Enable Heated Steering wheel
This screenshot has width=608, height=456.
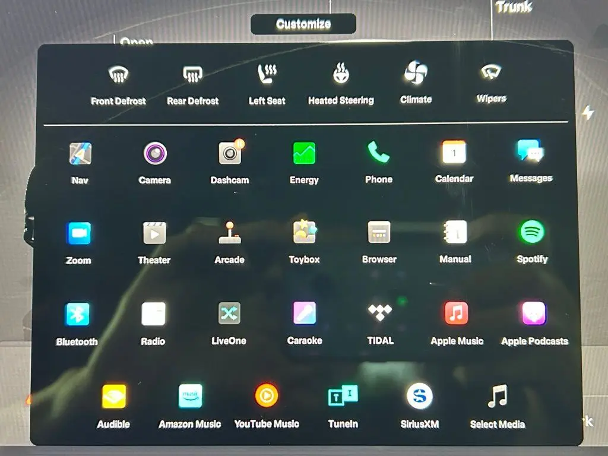(341, 84)
